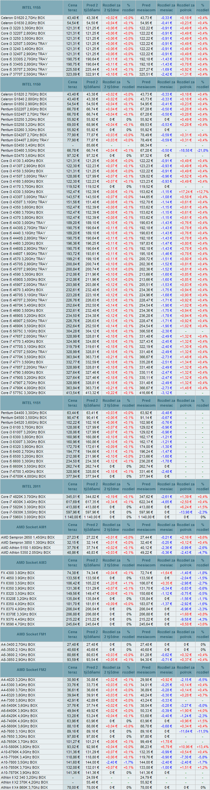This screenshot has height=790, width=210.
Task: Click the INTEL 2011 section header
Action: click(31, 486)
